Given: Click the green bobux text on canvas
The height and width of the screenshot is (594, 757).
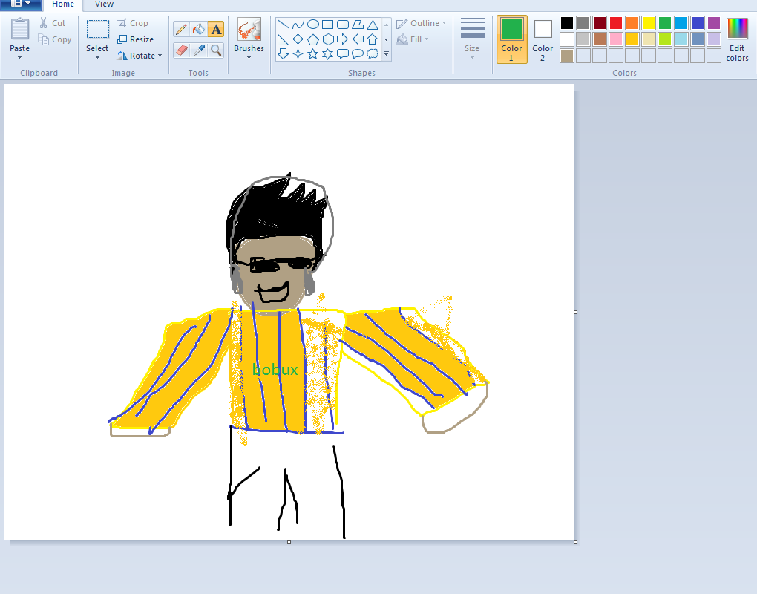Looking at the screenshot, I should 275,370.
